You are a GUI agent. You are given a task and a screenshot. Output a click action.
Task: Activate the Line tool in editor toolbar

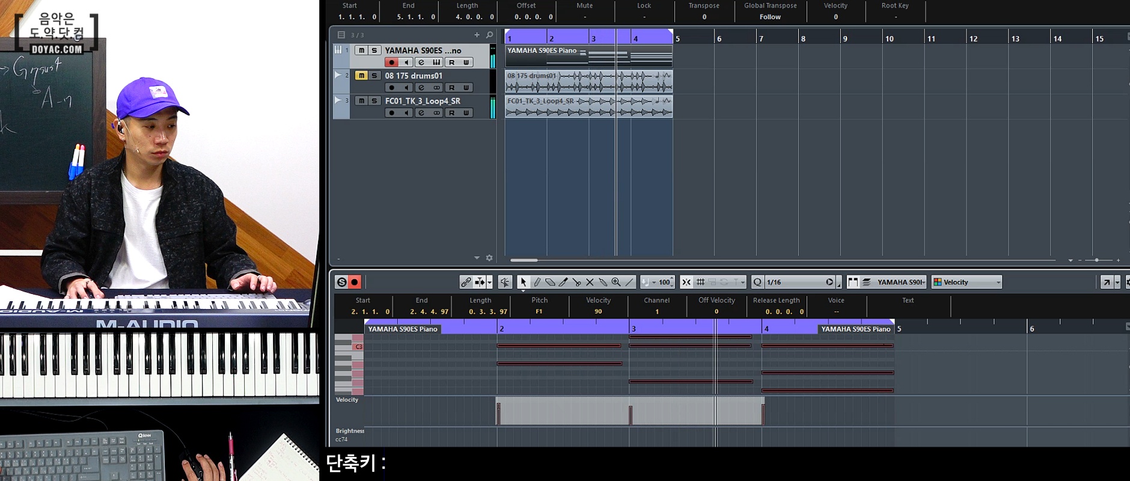click(x=629, y=282)
